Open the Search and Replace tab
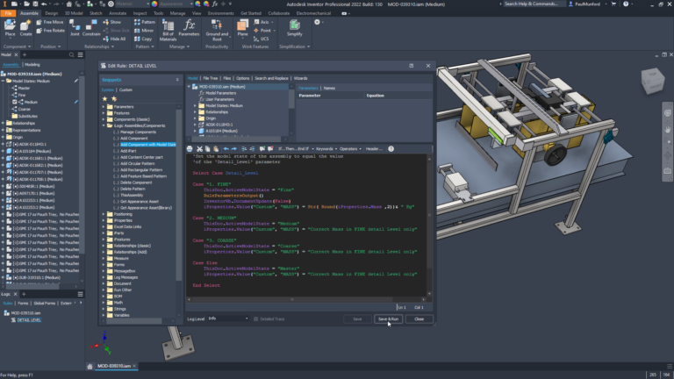Screen dimensions: 674x379 click(x=271, y=78)
